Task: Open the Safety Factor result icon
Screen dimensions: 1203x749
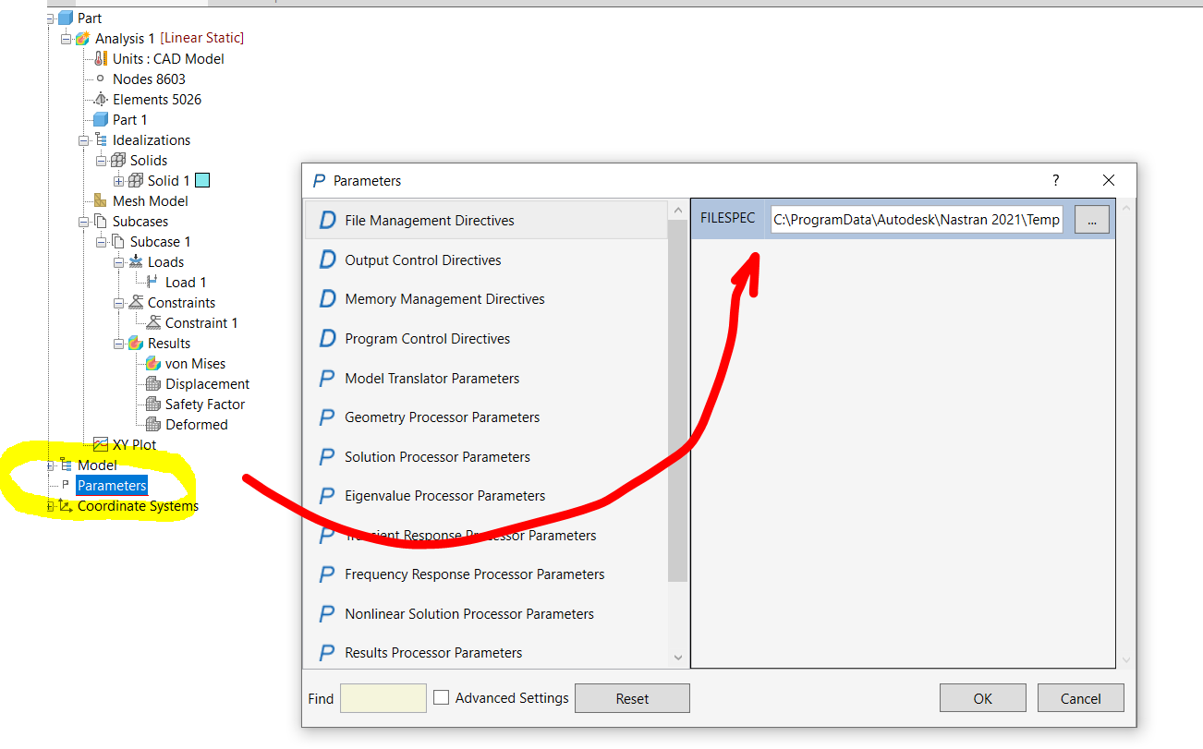Action: pyautogui.click(x=153, y=404)
